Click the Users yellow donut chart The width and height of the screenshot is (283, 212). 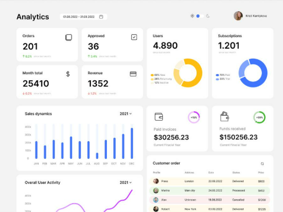[x=188, y=73]
